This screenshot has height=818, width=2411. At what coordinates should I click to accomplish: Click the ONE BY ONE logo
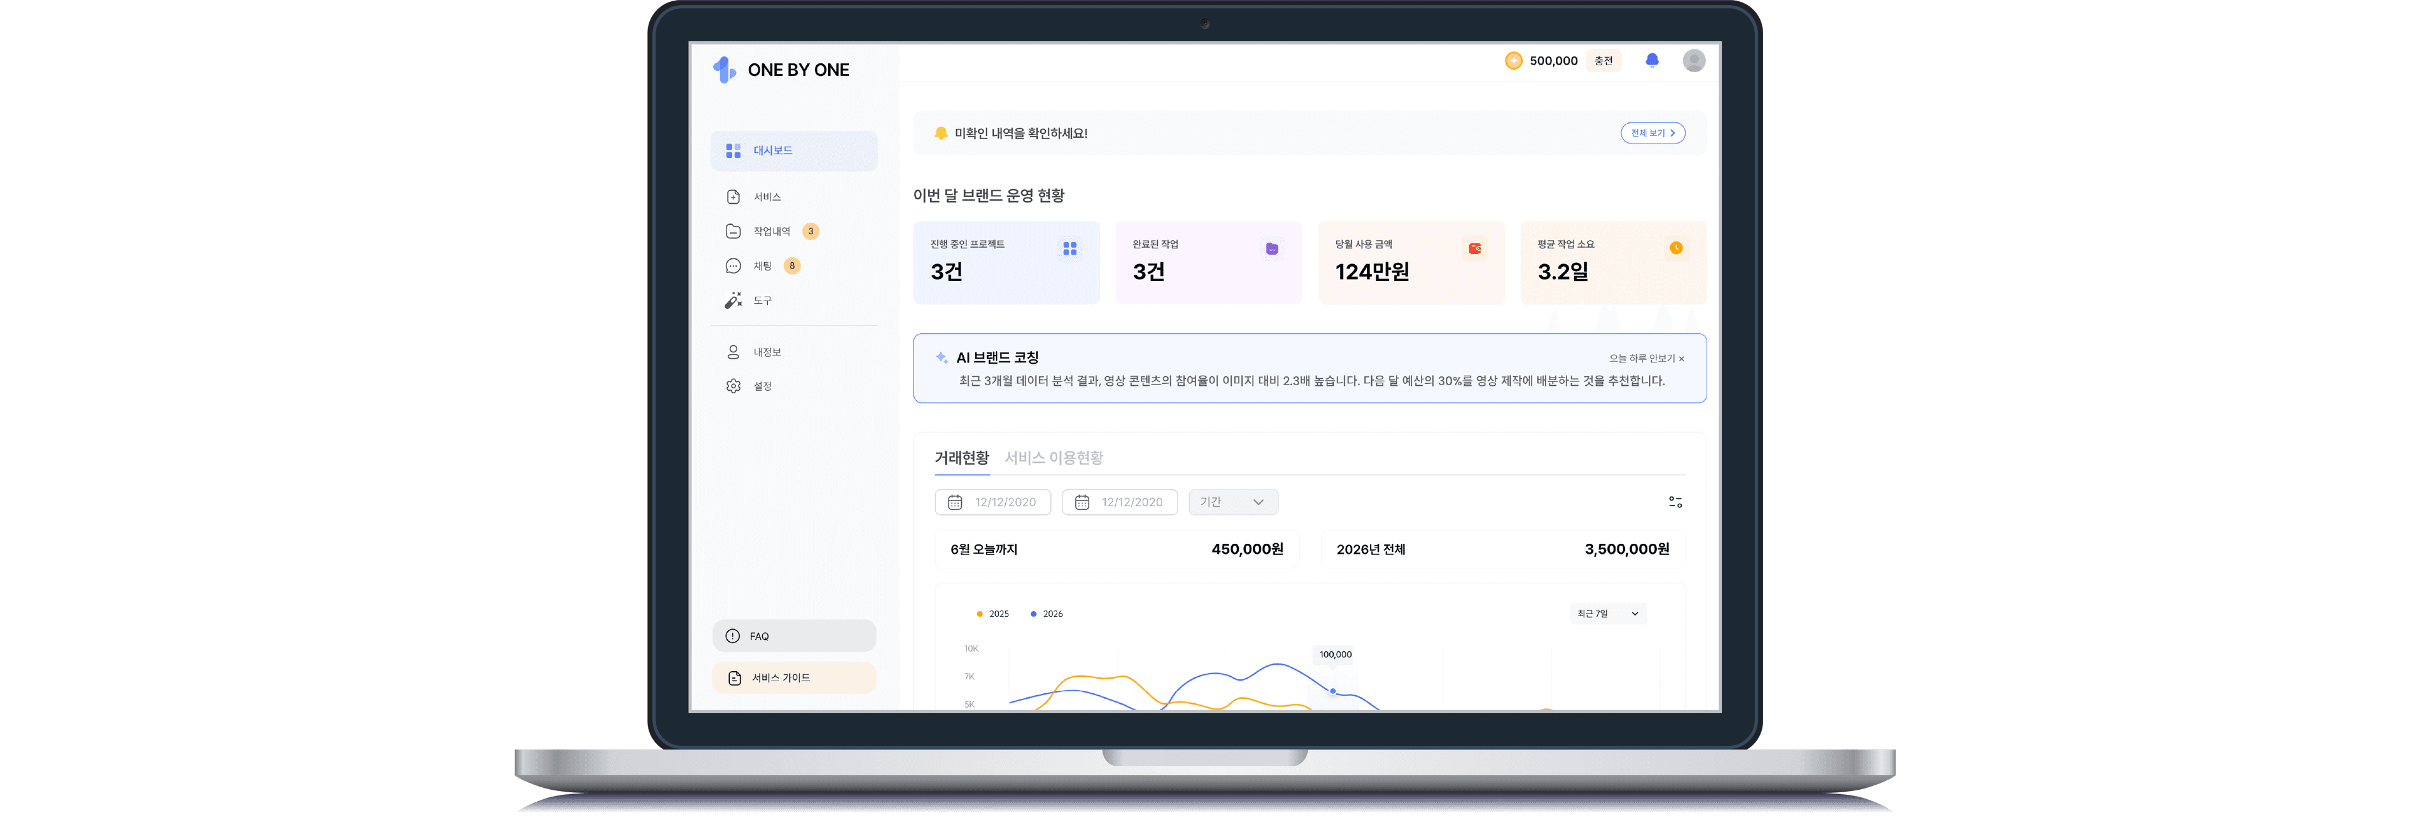pos(782,70)
